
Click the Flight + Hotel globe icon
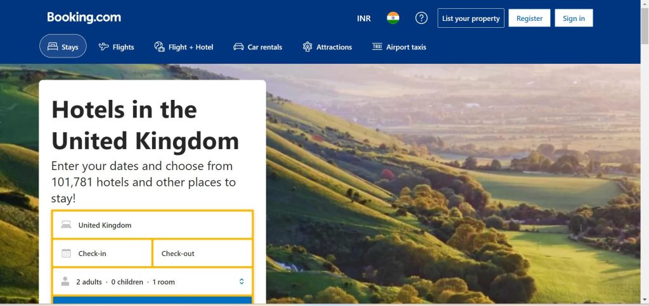tap(159, 47)
